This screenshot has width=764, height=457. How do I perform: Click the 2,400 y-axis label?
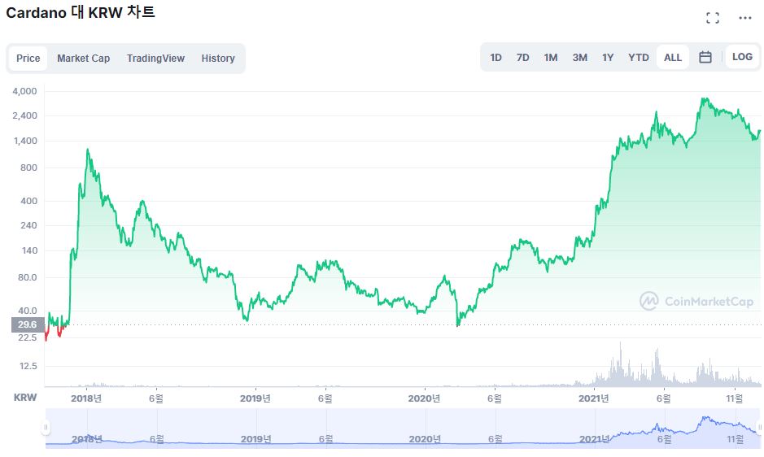click(x=24, y=115)
